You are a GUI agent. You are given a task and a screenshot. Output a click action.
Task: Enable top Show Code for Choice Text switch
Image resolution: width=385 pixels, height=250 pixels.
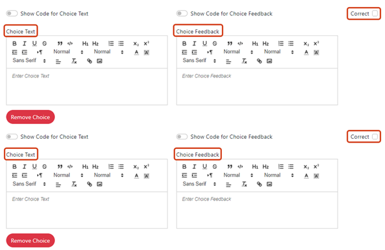coord(12,13)
